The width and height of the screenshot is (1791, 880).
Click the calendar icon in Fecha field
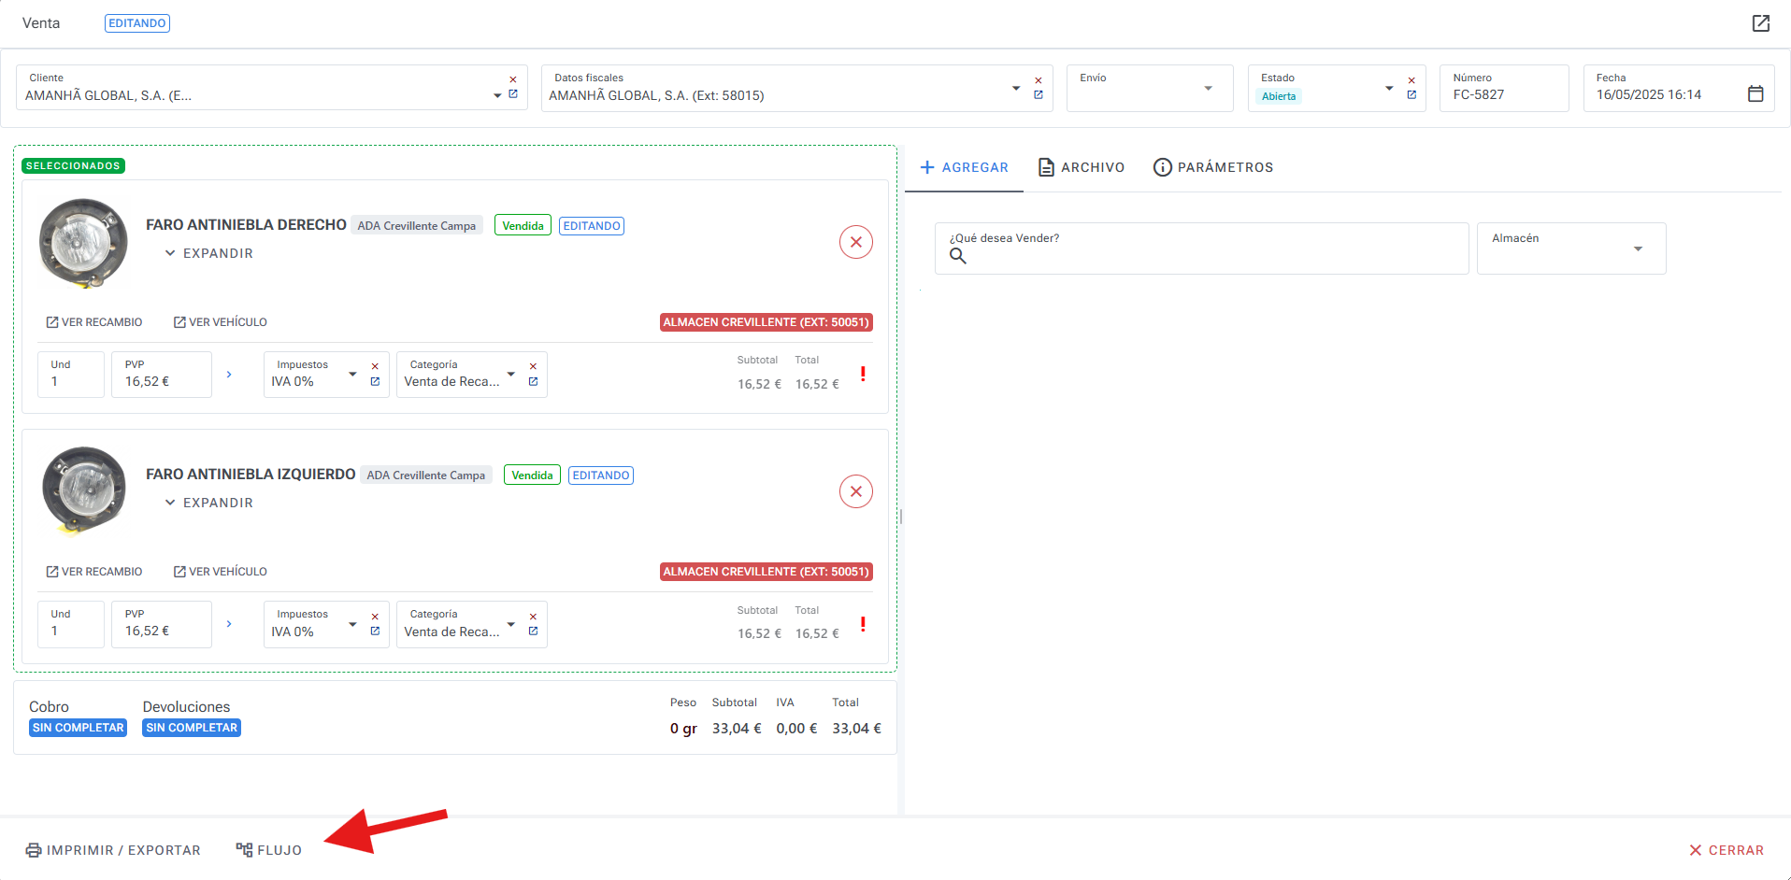(1755, 94)
